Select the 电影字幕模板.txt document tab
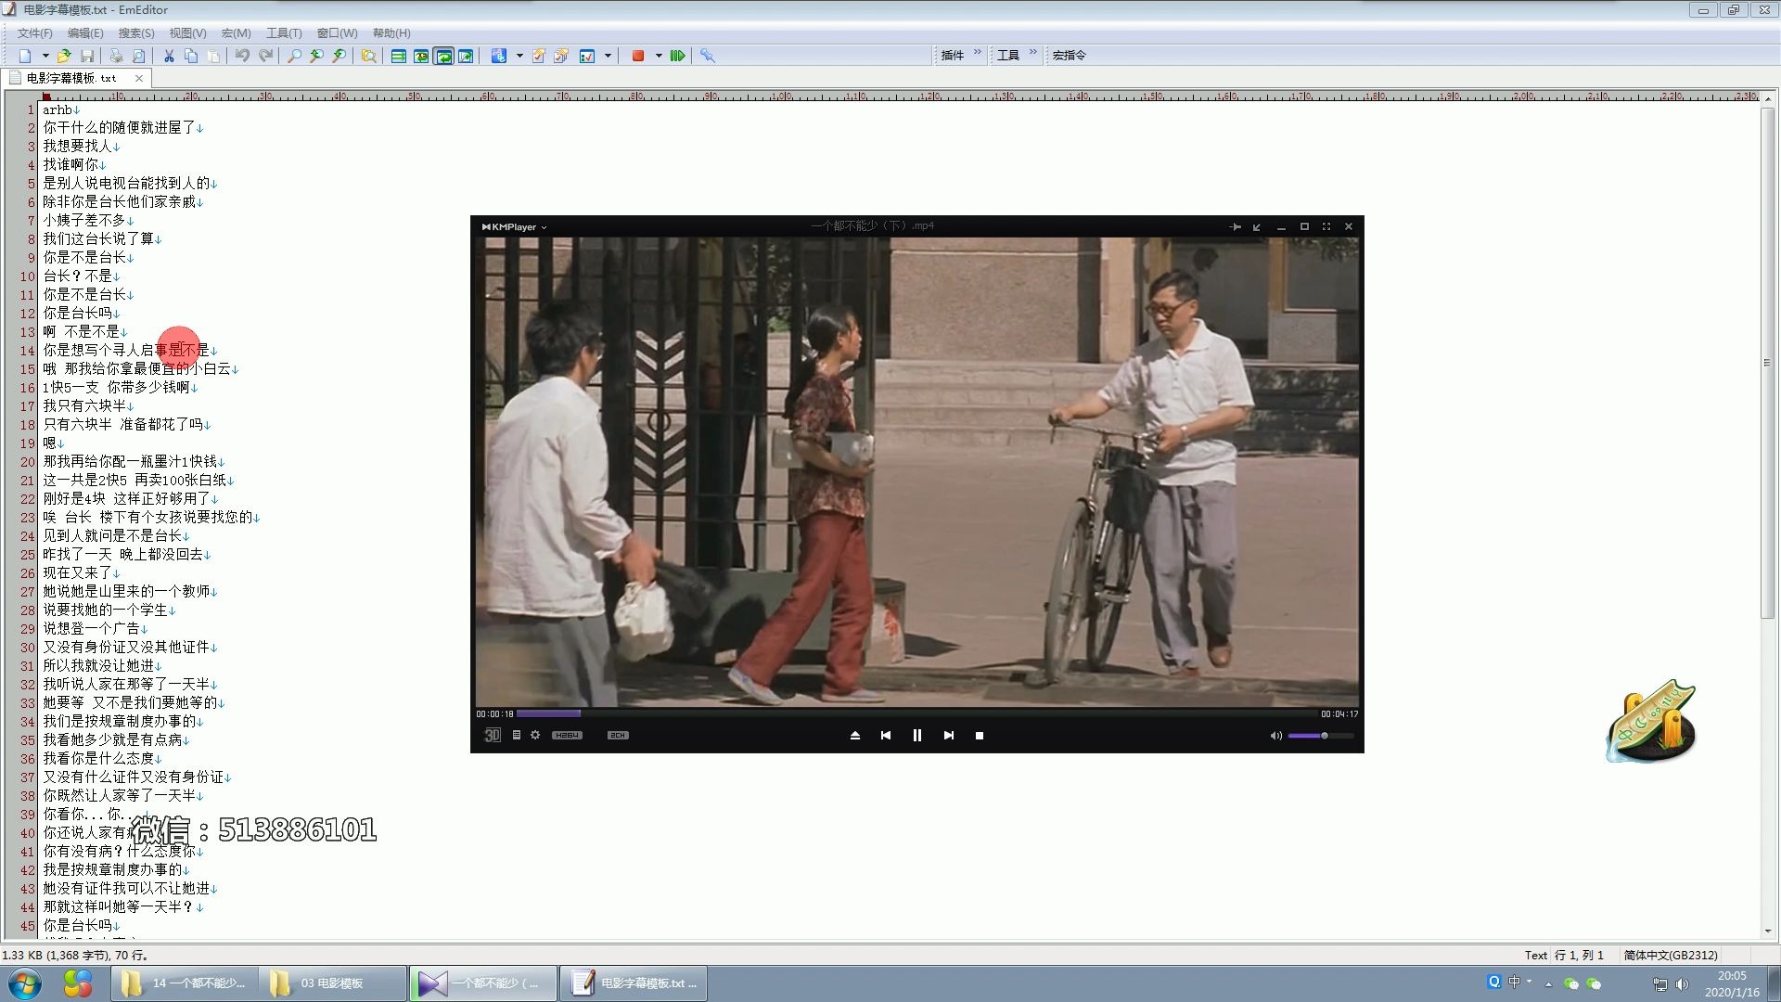 click(x=71, y=78)
